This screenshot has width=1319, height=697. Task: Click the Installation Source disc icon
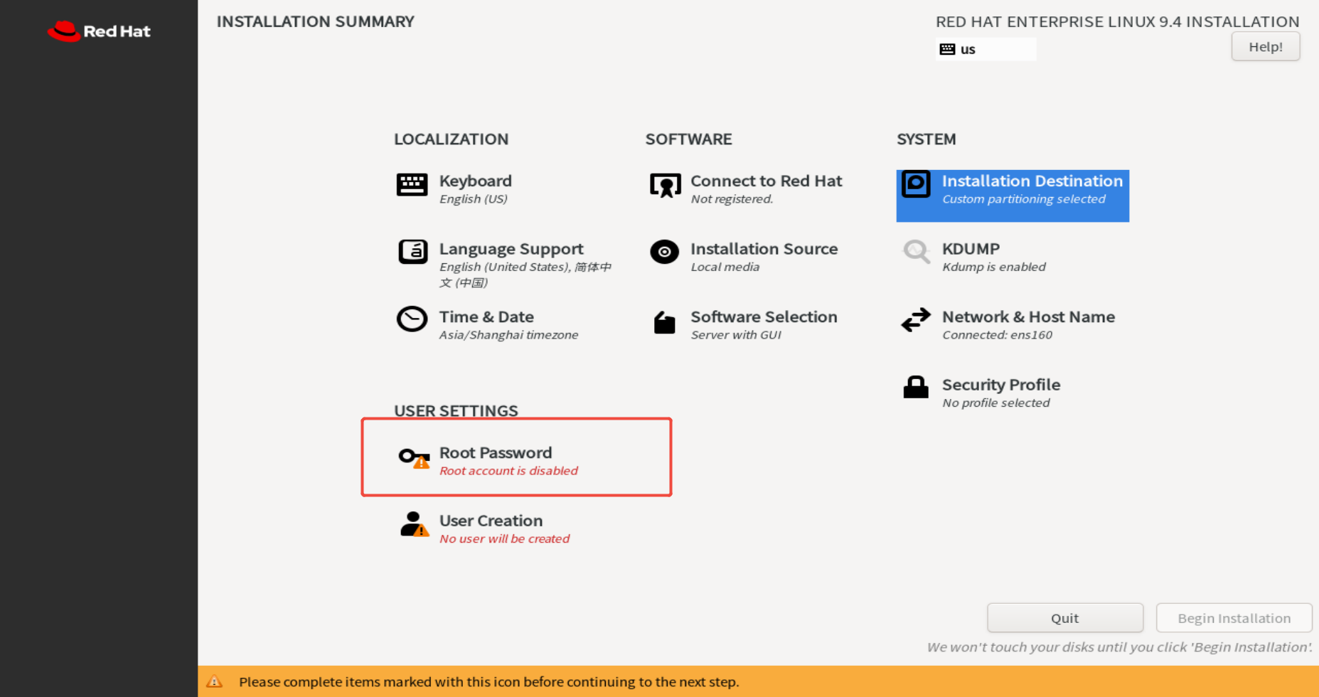pos(664,252)
